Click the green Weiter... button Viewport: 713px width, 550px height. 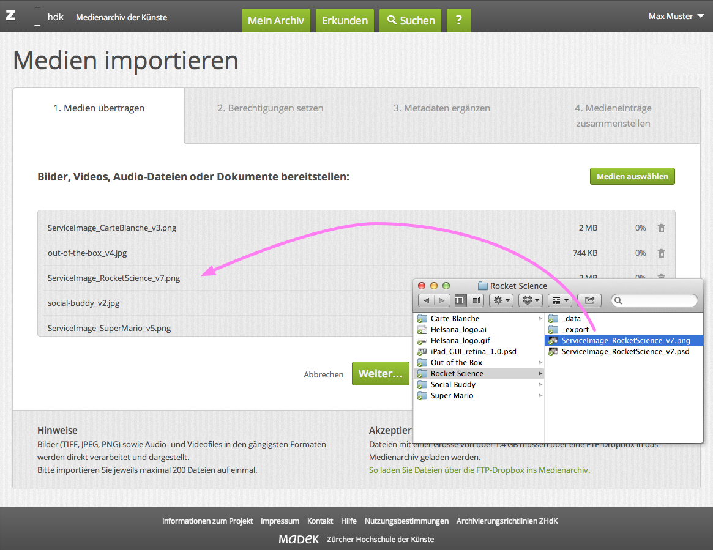(x=380, y=374)
